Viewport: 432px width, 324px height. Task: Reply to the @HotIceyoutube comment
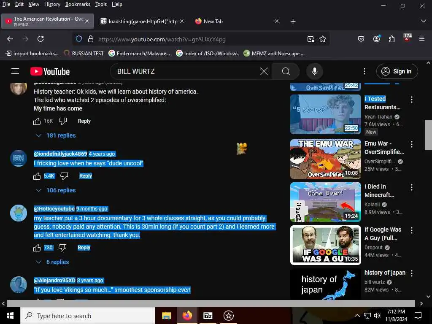pos(84,247)
